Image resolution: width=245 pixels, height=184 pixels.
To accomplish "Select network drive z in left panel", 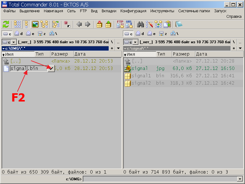I will click(x=42, y=33).
